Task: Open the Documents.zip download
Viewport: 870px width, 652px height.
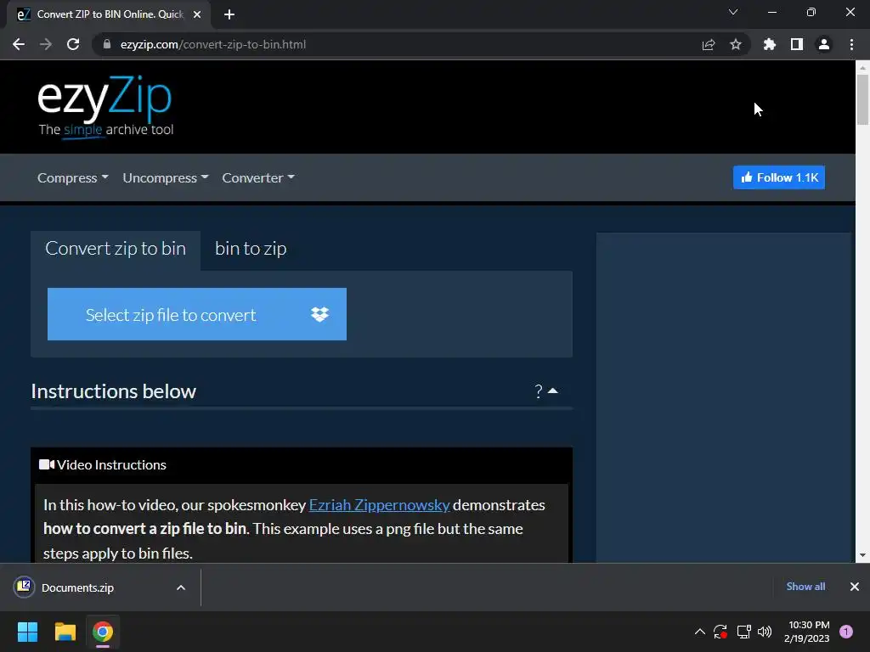Action: 77,587
